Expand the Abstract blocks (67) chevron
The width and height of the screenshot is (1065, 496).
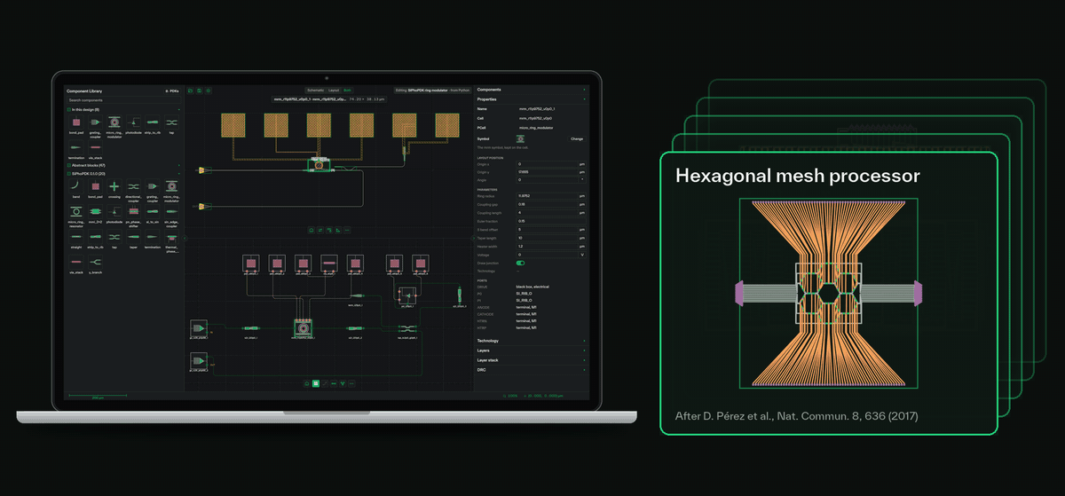coord(179,165)
